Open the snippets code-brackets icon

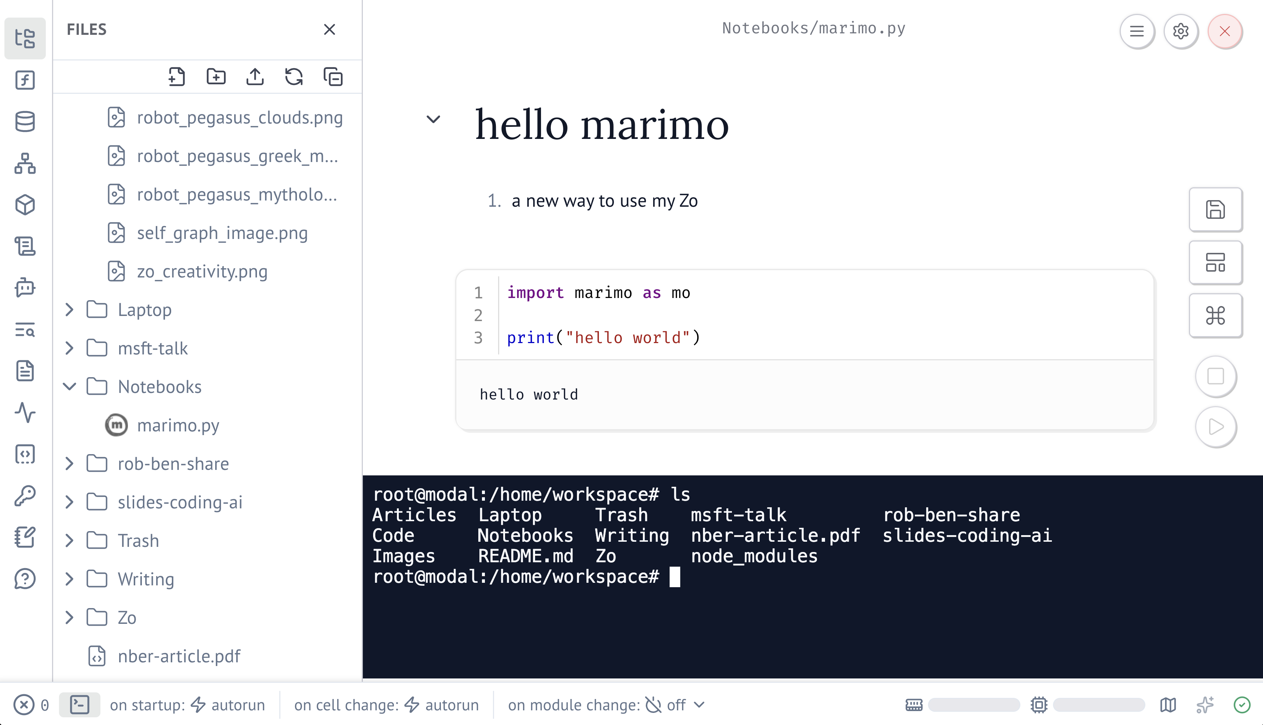[x=25, y=454]
